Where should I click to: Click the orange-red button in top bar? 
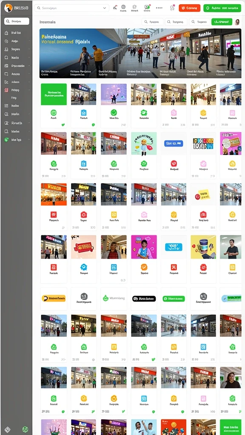tap(189, 8)
